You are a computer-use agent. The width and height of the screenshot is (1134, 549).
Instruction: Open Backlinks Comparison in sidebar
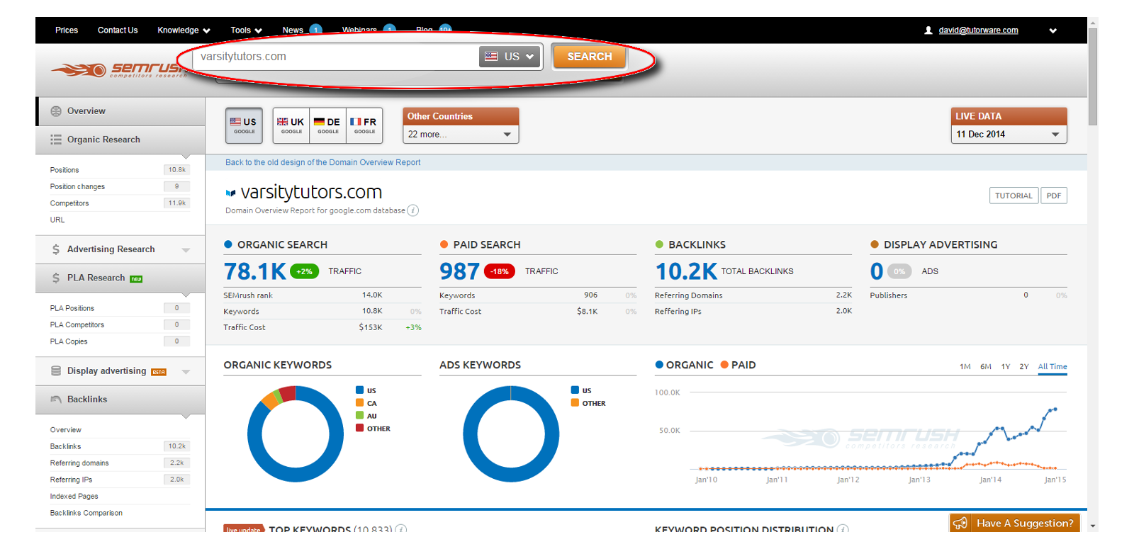coord(86,513)
